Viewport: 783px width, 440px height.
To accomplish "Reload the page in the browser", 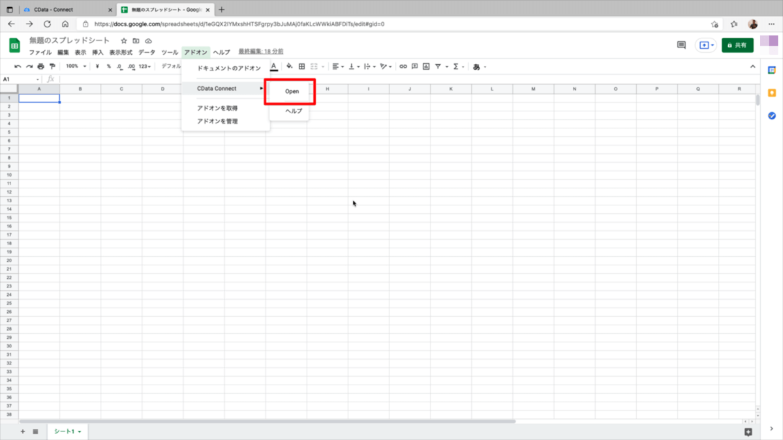I will (47, 23).
